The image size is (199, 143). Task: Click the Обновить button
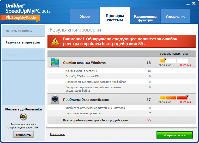tap(23, 135)
